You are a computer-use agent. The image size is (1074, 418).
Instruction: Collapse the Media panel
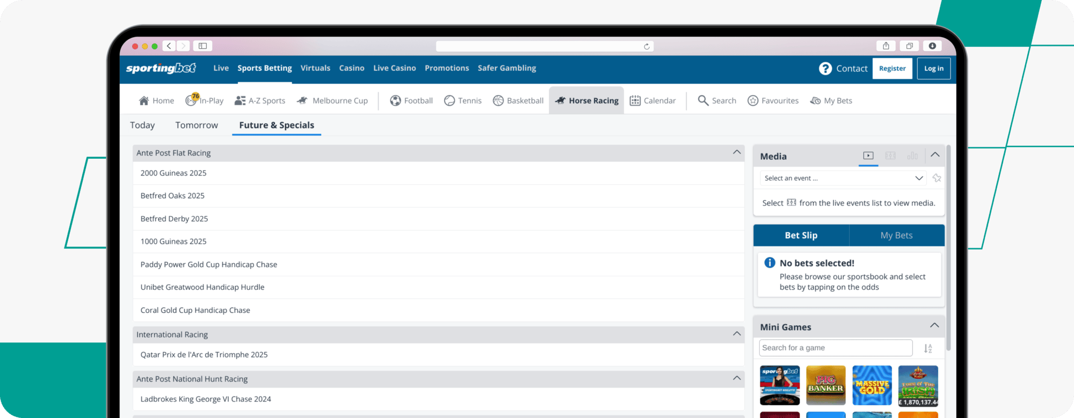point(935,155)
